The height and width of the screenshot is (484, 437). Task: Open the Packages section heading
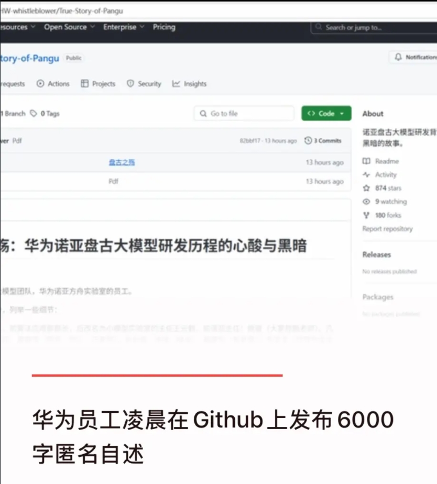tap(378, 297)
